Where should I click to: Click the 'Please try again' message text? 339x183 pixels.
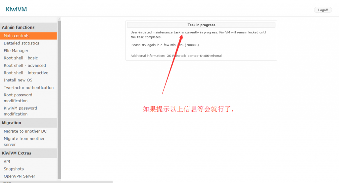165,45
